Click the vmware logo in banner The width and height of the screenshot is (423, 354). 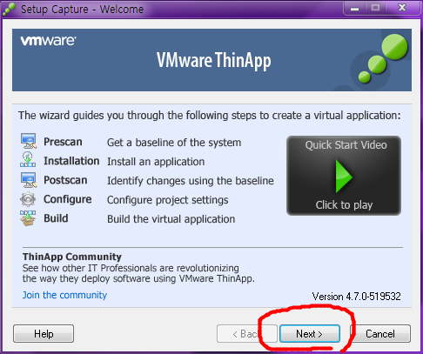[48, 41]
